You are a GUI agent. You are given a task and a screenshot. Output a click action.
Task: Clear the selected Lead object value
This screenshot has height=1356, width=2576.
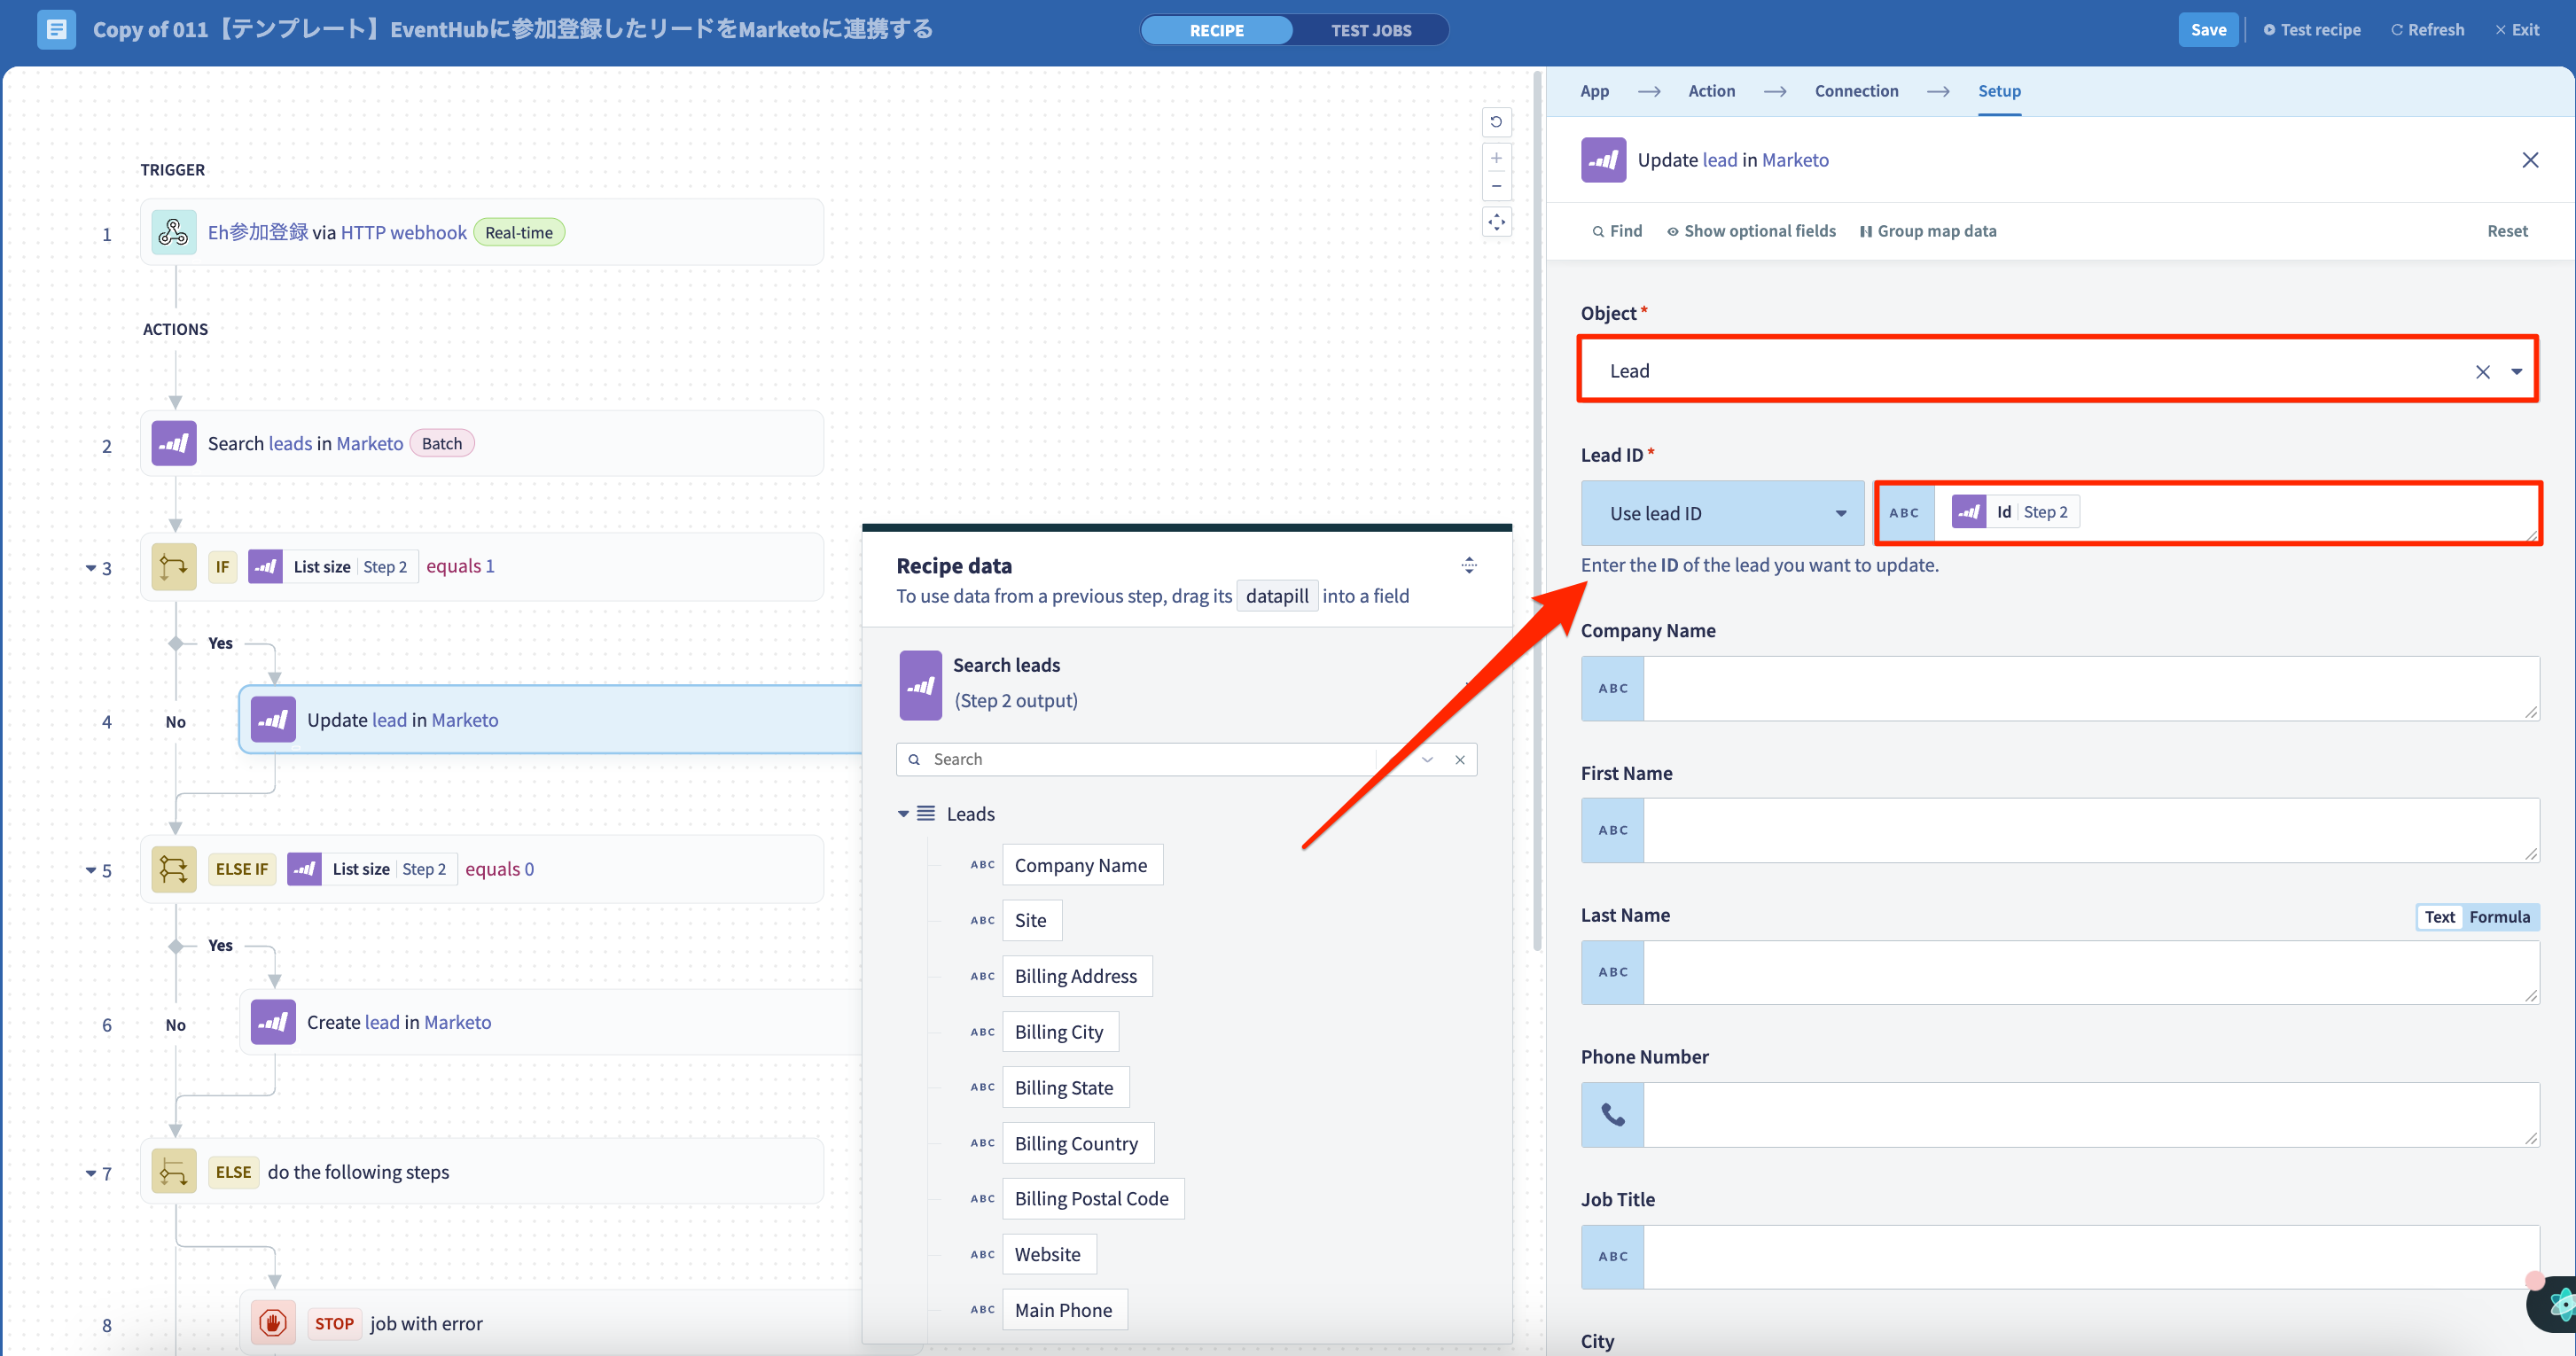[x=2482, y=372]
